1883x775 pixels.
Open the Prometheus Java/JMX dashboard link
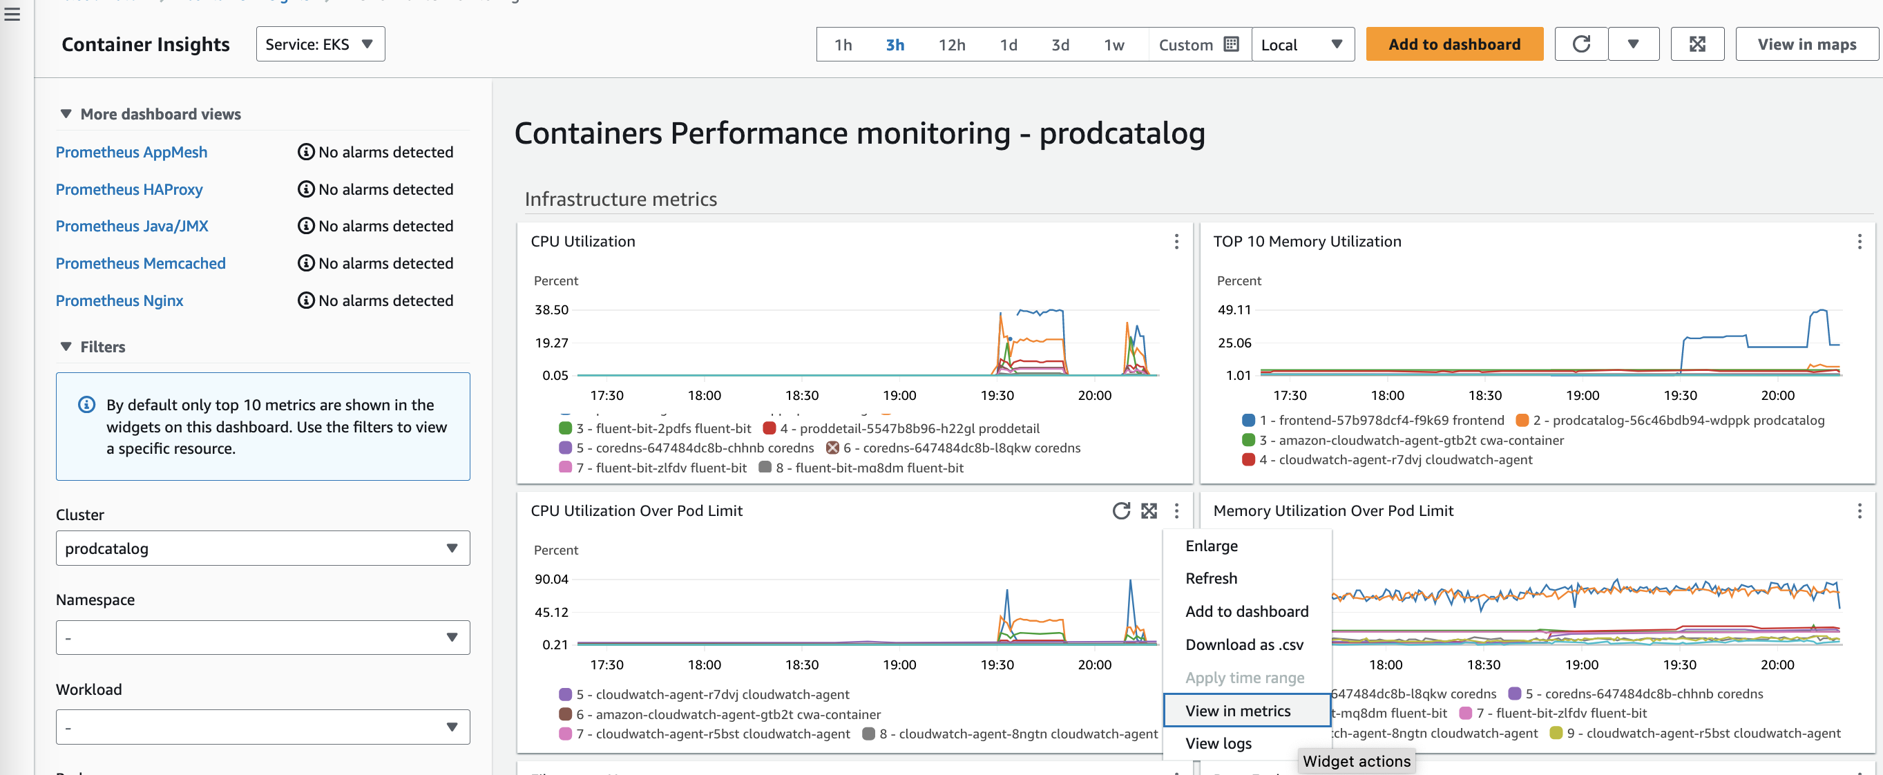(131, 226)
